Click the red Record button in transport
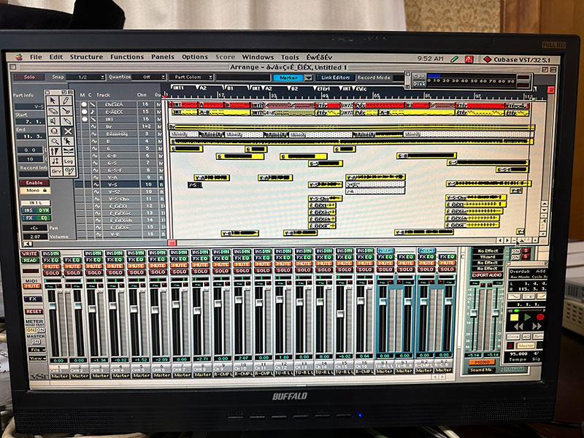This screenshot has height=438, width=584. point(540,317)
